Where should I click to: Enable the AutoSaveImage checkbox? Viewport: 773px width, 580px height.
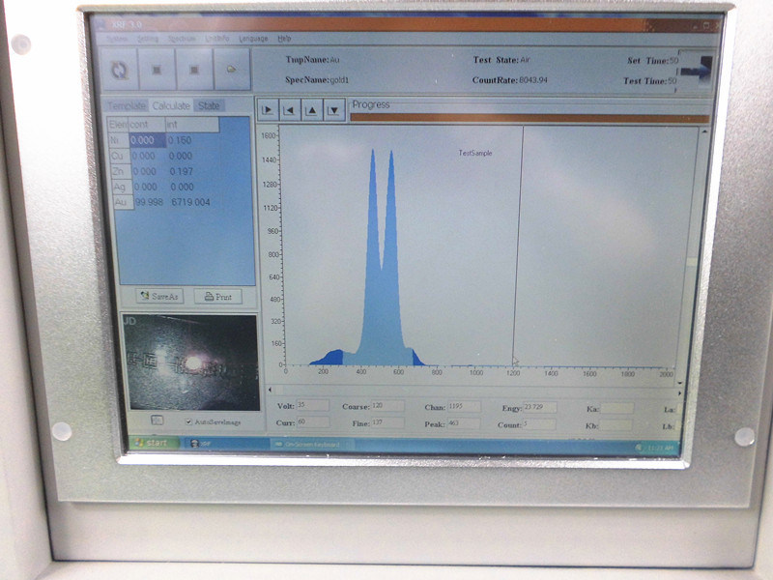pos(188,421)
